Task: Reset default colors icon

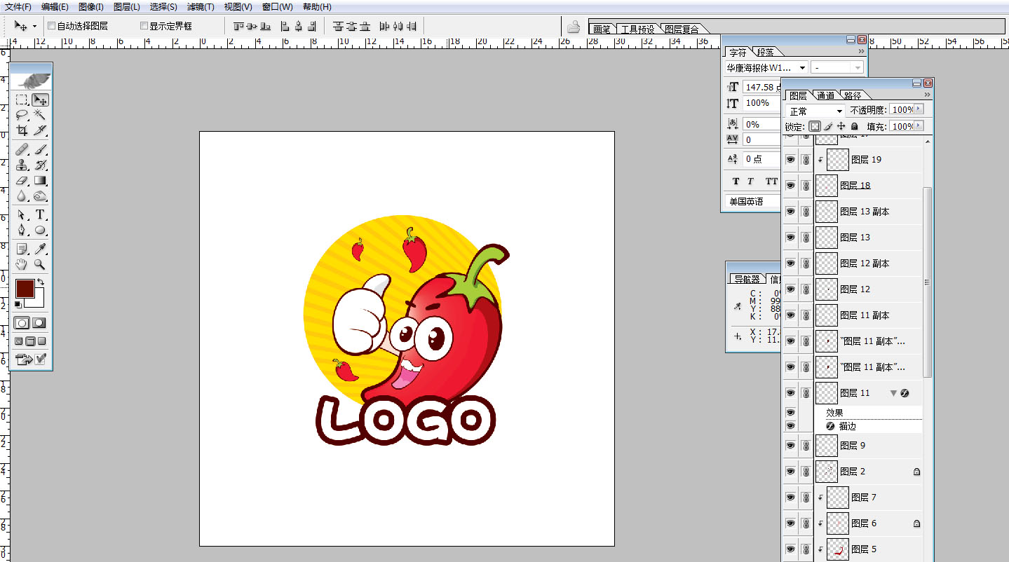Action: click(18, 304)
